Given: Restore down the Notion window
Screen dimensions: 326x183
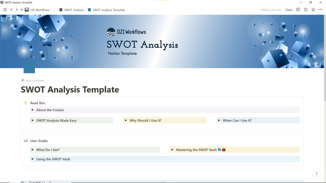Looking at the screenshot, I should tap(311, 3).
